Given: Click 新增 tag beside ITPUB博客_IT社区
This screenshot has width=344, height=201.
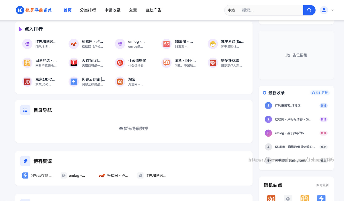Looking at the screenshot, I should click(323, 106).
